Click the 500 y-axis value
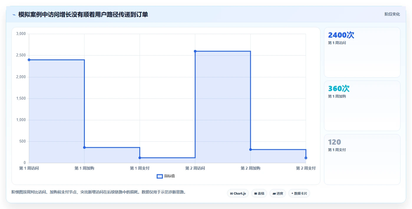 tap(23, 141)
